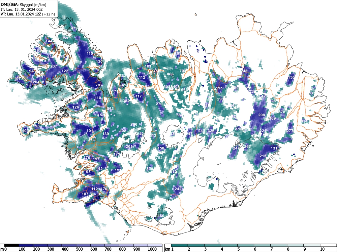Click the visibility value 130

click(x=99, y=61)
